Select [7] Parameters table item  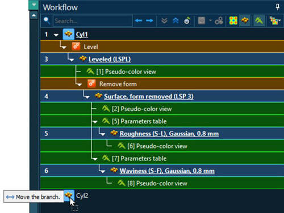coord(139,159)
